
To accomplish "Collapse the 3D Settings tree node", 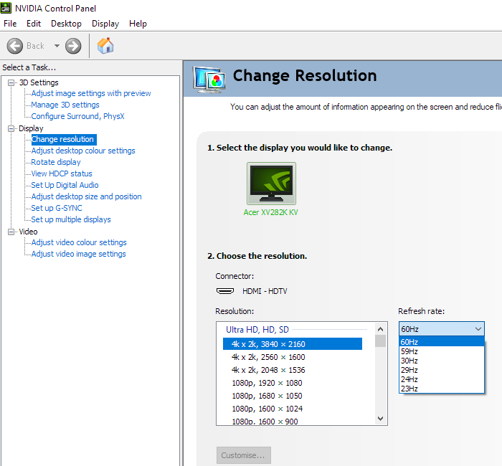I will click(11, 83).
